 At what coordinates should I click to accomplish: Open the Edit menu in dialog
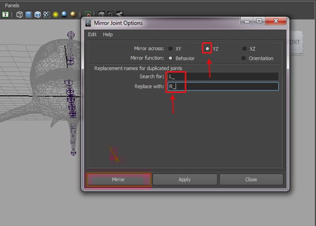(x=92, y=34)
